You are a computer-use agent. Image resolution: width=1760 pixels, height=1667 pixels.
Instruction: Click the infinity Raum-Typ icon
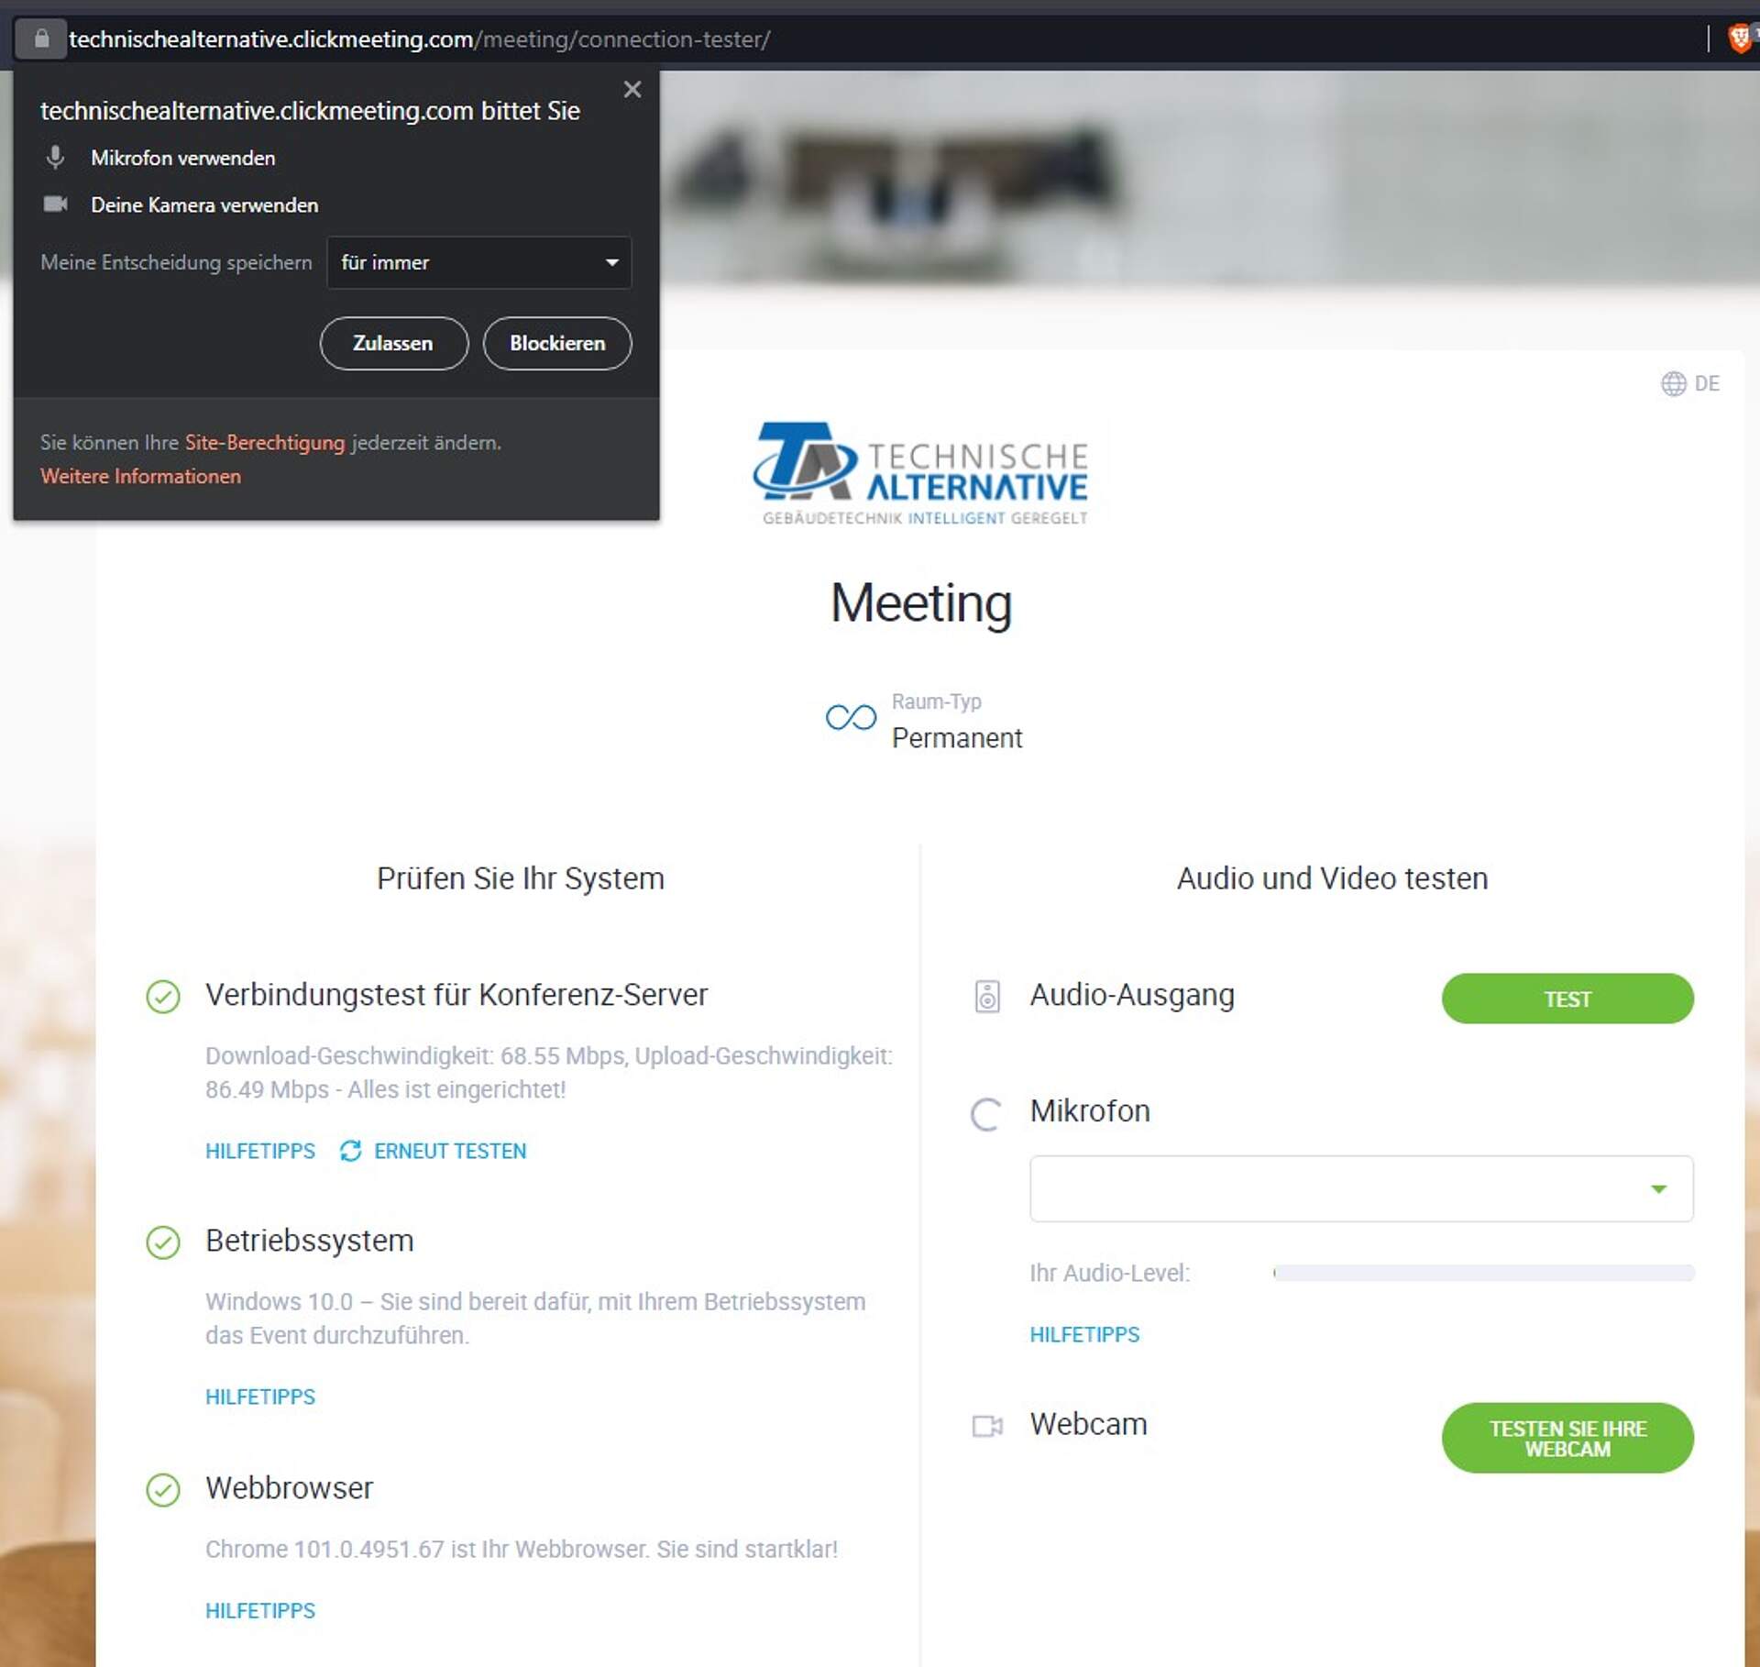851,717
